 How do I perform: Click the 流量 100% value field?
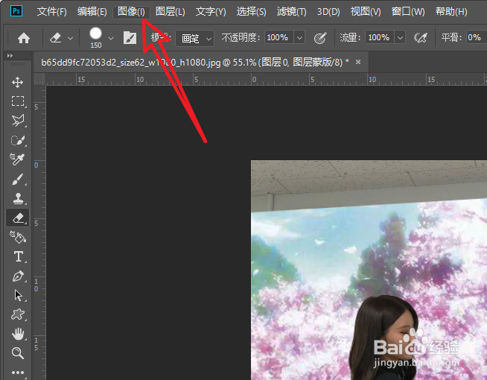pos(380,37)
